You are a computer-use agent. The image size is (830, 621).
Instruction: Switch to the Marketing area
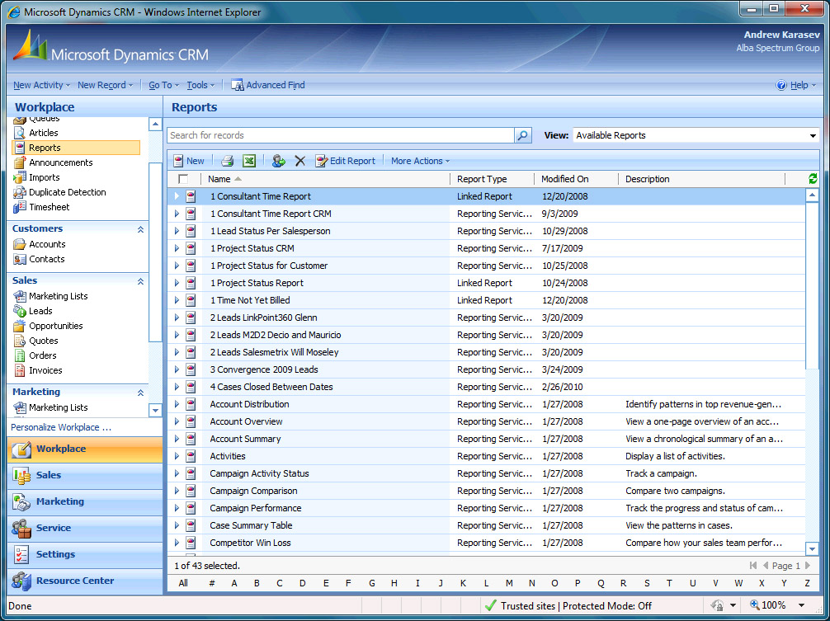85,502
